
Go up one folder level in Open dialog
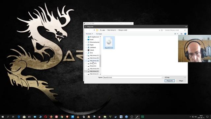click(x=94, y=30)
